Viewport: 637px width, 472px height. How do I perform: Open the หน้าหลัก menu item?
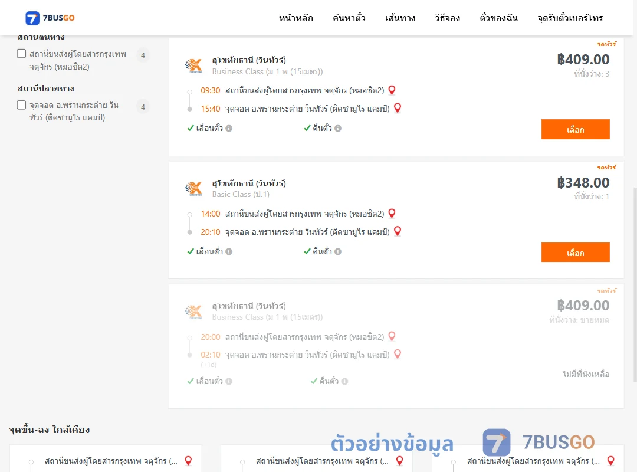coord(295,18)
